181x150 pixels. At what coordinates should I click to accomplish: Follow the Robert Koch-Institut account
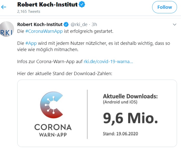tap(164, 7)
